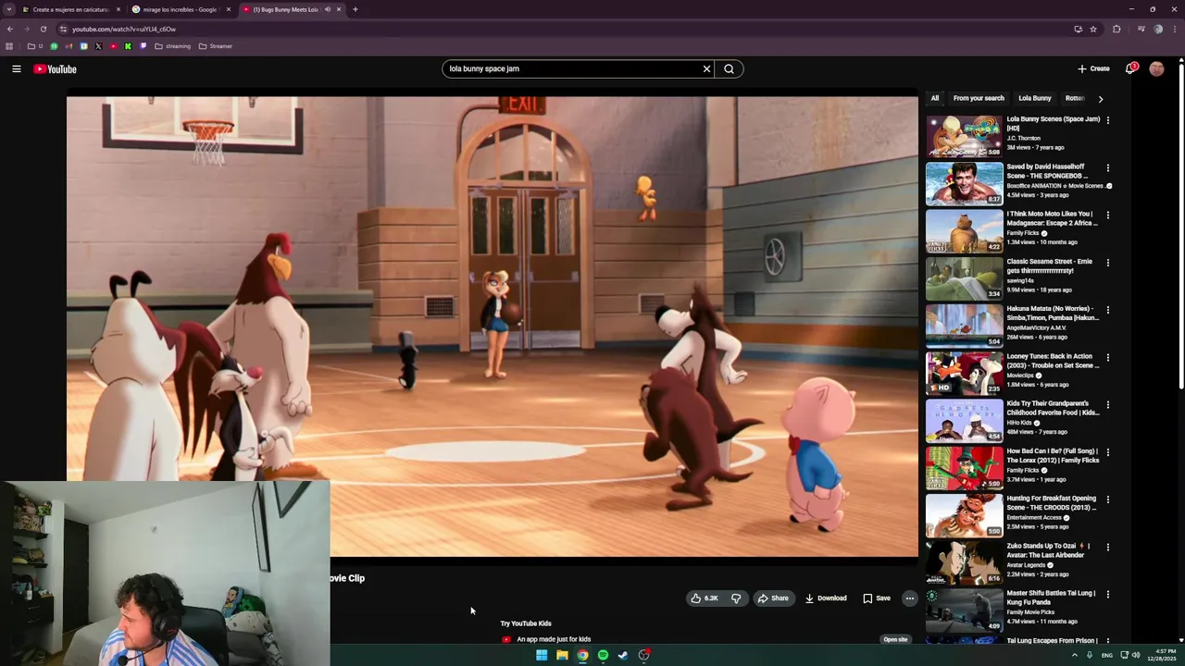Open the Chrome three-dot menu

pyautogui.click(x=1175, y=29)
